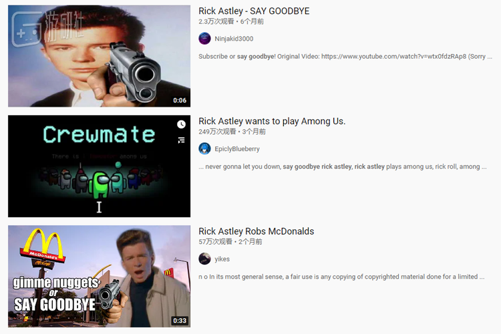Visit the EpiclyBlueberry channel name link
This screenshot has width=501, height=334.
237,149
